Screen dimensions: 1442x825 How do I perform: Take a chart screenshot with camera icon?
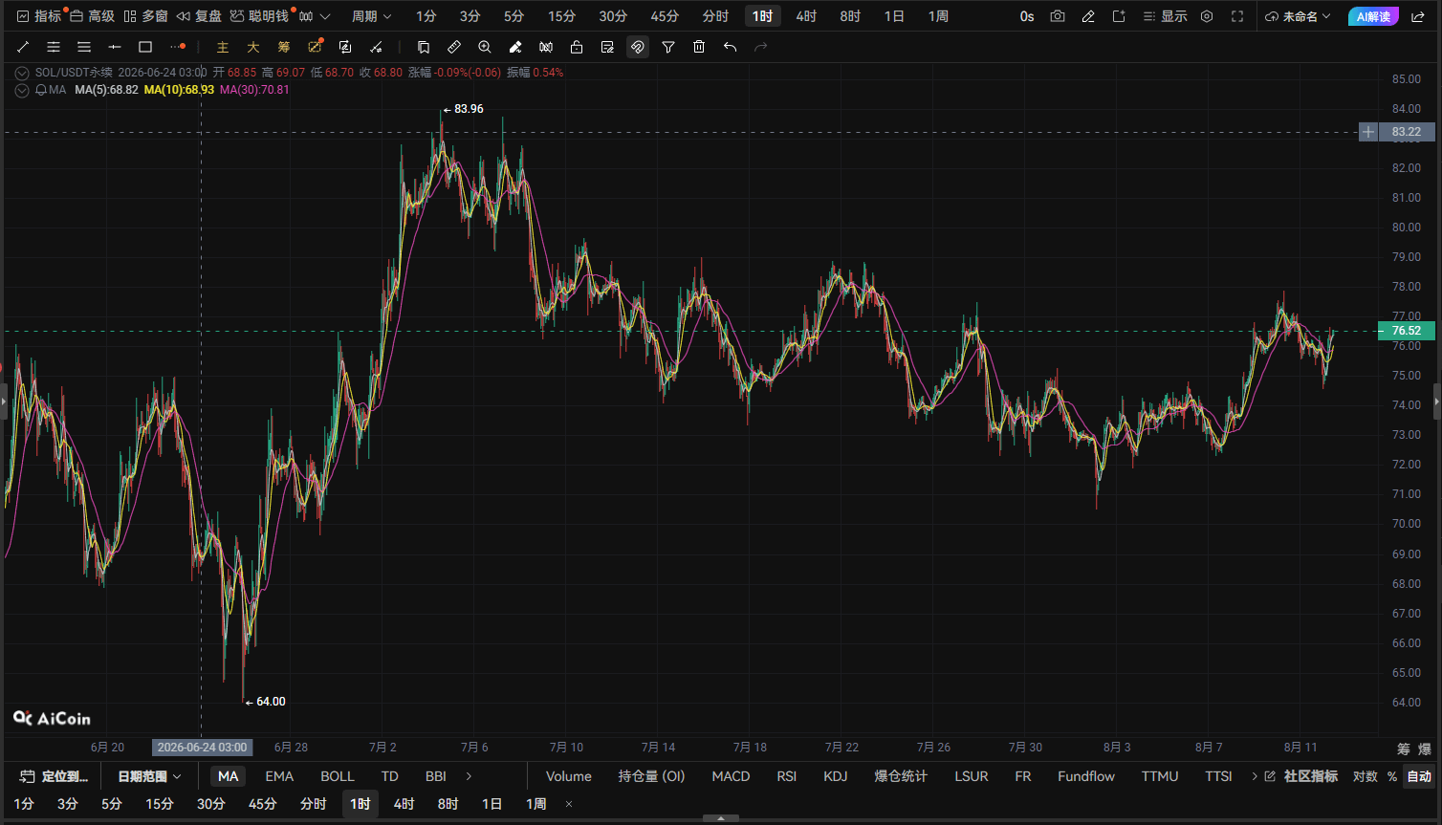(x=1058, y=16)
